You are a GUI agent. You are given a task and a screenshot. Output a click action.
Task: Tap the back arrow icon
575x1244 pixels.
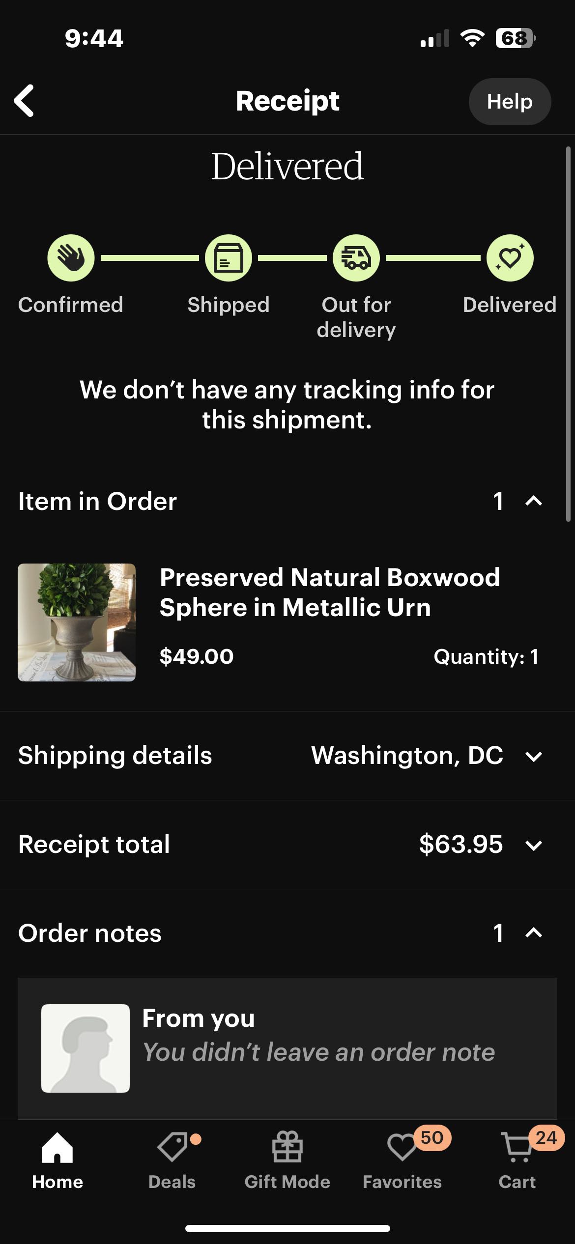pos(25,101)
